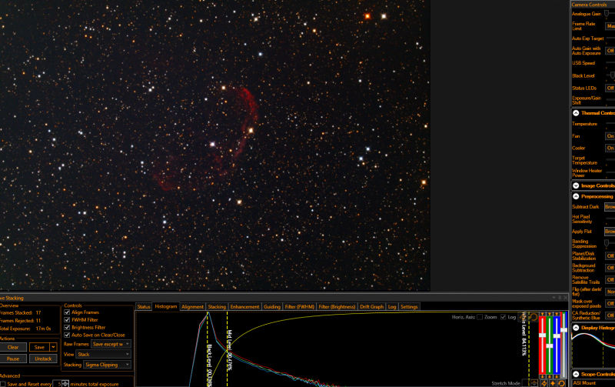The height and width of the screenshot is (387, 615).
Task: Enable the Horiz. Axis Zoom checkbox
Action: pyautogui.click(x=480, y=317)
